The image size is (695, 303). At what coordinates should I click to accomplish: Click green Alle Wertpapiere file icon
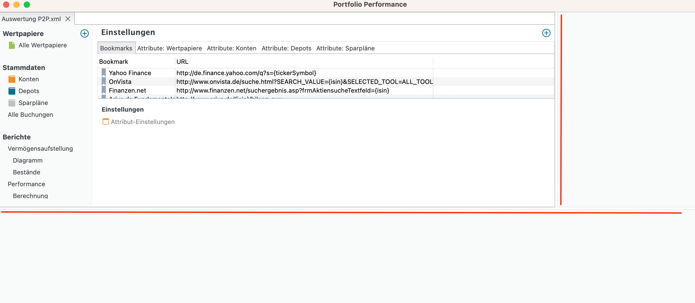pyautogui.click(x=12, y=45)
